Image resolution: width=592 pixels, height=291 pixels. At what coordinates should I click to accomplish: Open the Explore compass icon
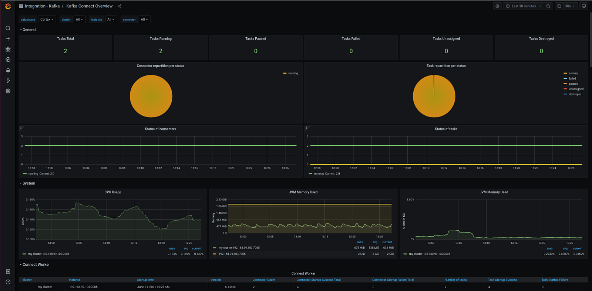[x=8, y=60]
